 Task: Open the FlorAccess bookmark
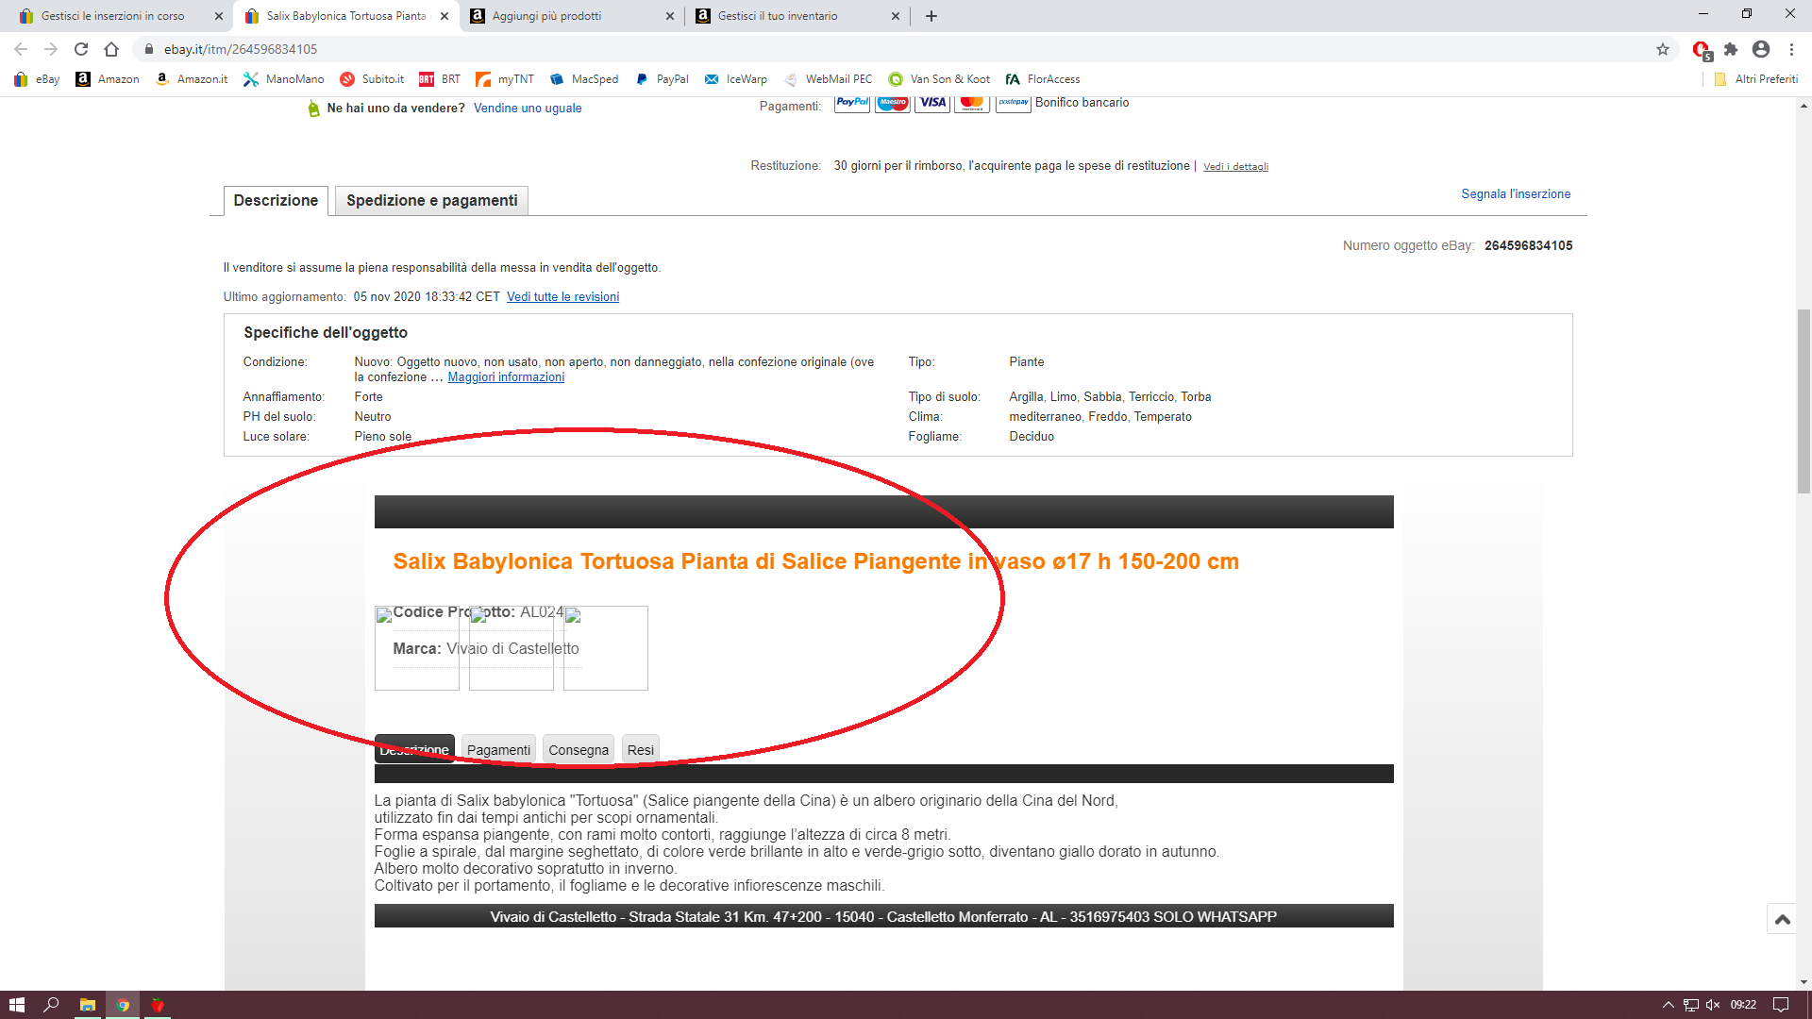(x=1043, y=79)
